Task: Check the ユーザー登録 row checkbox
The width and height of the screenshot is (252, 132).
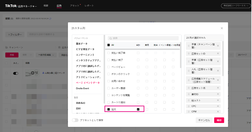Action: coord(109,88)
